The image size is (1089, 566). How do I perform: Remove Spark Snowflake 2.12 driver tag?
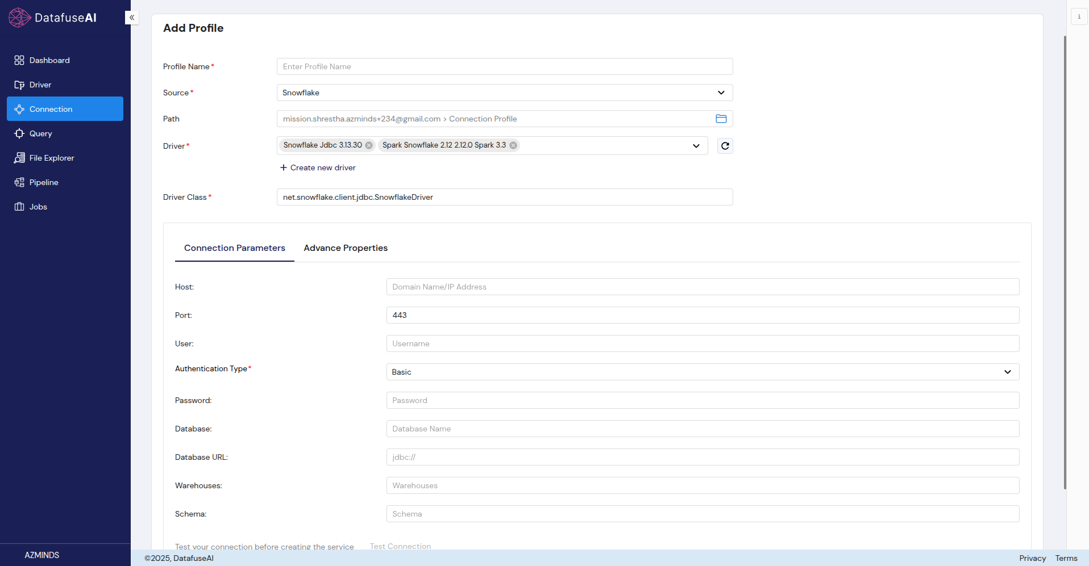pyautogui.click(x=513, y=145)
